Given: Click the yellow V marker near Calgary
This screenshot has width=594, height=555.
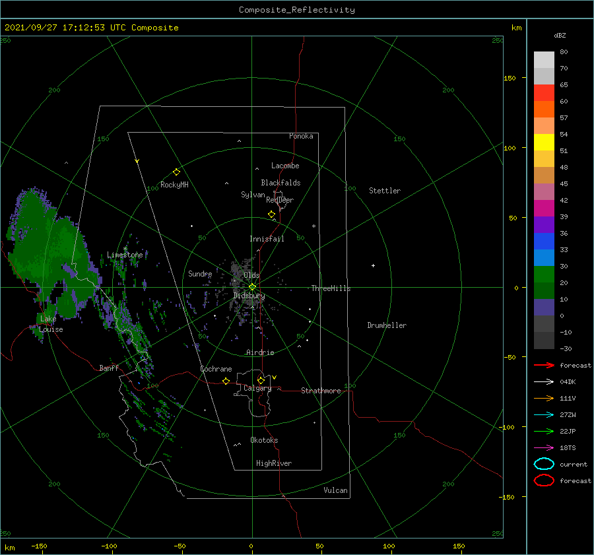Looking at the screenshot, I should (275, 377).
